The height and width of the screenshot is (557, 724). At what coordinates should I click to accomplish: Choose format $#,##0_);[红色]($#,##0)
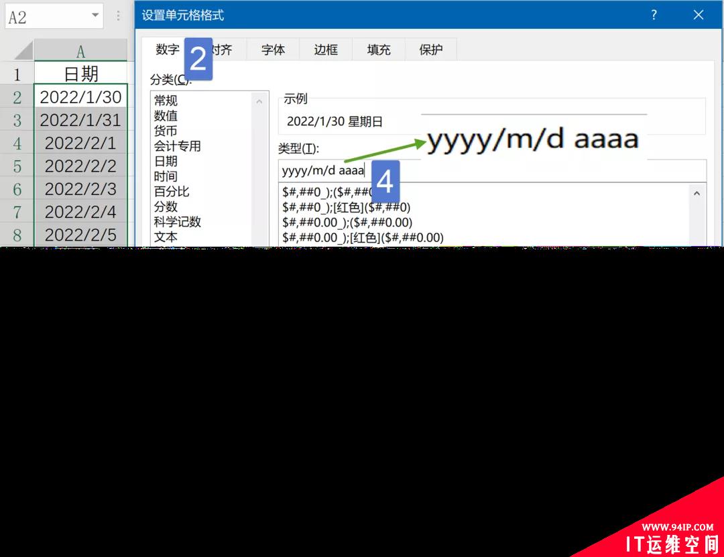(x=347, y=207)
